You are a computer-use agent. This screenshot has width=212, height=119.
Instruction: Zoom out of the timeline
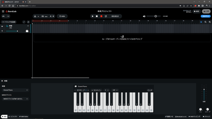[205, 22]
